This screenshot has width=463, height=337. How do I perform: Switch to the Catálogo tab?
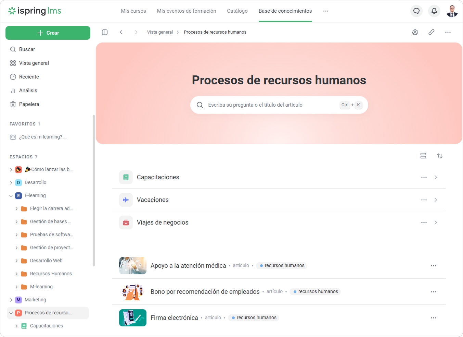[237, 11]
